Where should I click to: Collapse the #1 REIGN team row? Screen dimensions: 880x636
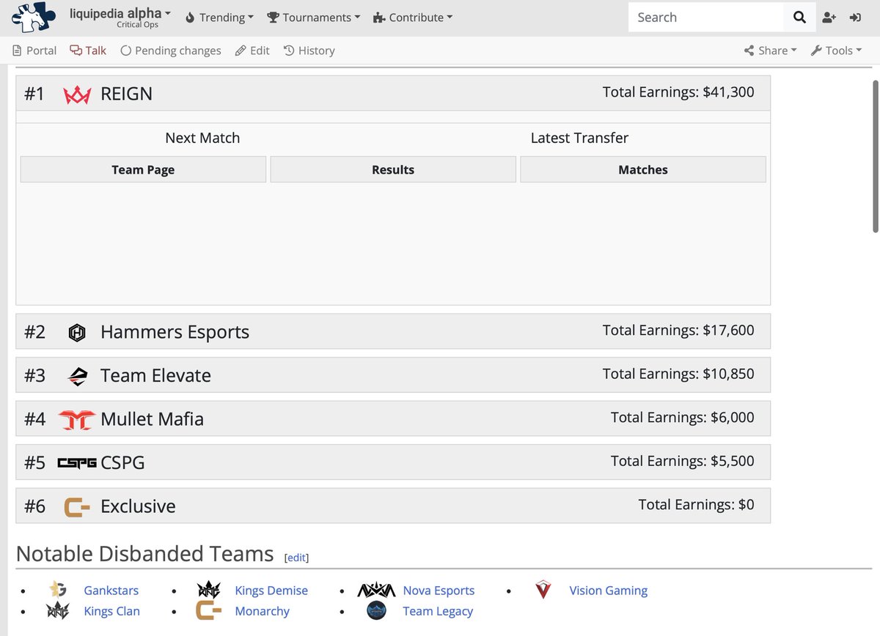point(393,94)
